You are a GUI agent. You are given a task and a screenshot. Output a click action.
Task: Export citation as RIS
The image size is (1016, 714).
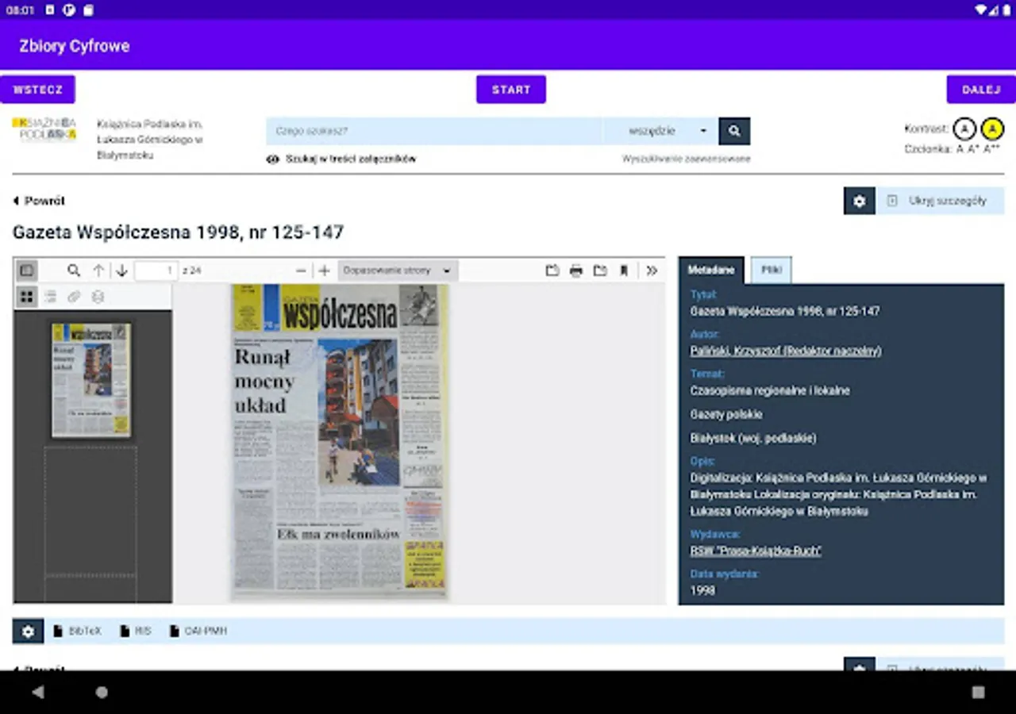(136, 631)
